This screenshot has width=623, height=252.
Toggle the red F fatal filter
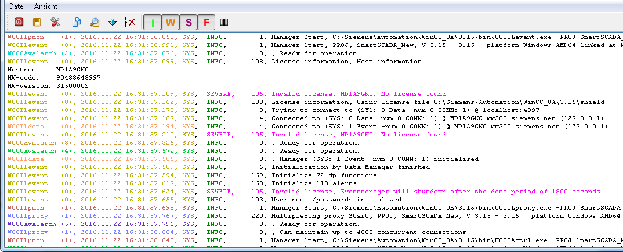pos(206,22)
